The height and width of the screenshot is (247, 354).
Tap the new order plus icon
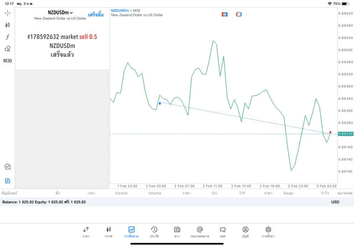(x=7, y=181)
